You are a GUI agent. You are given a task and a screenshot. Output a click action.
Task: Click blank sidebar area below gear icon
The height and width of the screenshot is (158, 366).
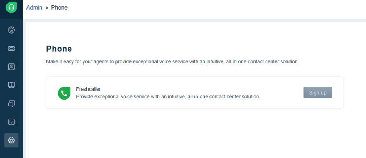click(x=11, y=153)
